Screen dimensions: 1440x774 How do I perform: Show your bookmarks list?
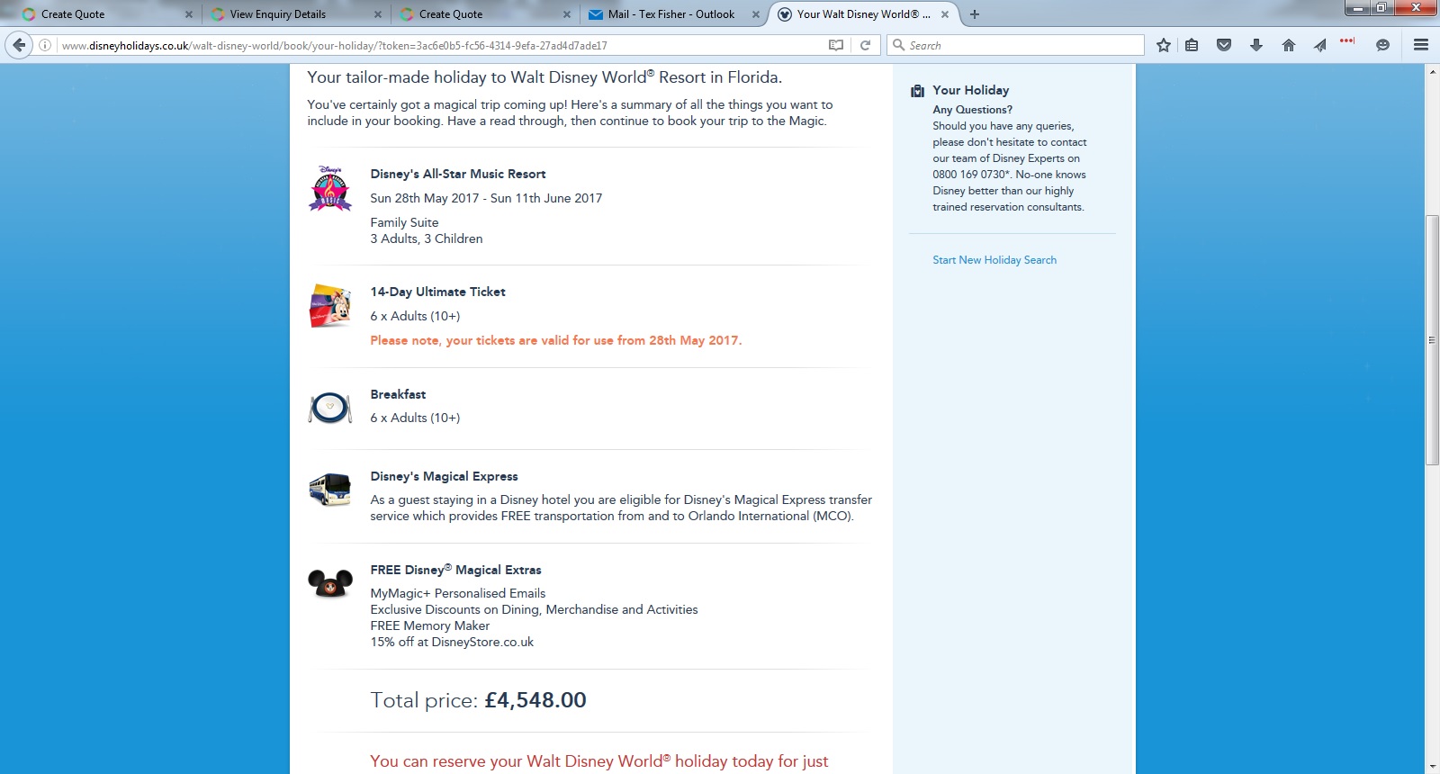click(x=1192, y=45)
